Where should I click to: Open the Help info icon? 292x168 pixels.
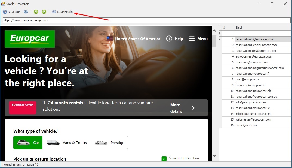[169, 39]
